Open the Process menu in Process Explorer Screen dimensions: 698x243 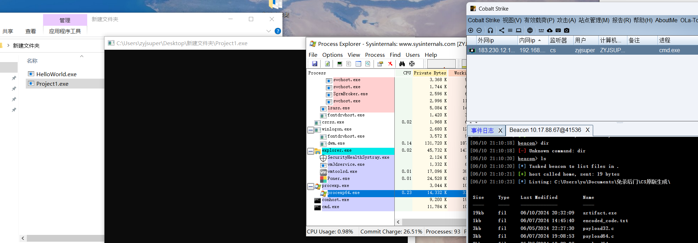pos(375,55)
